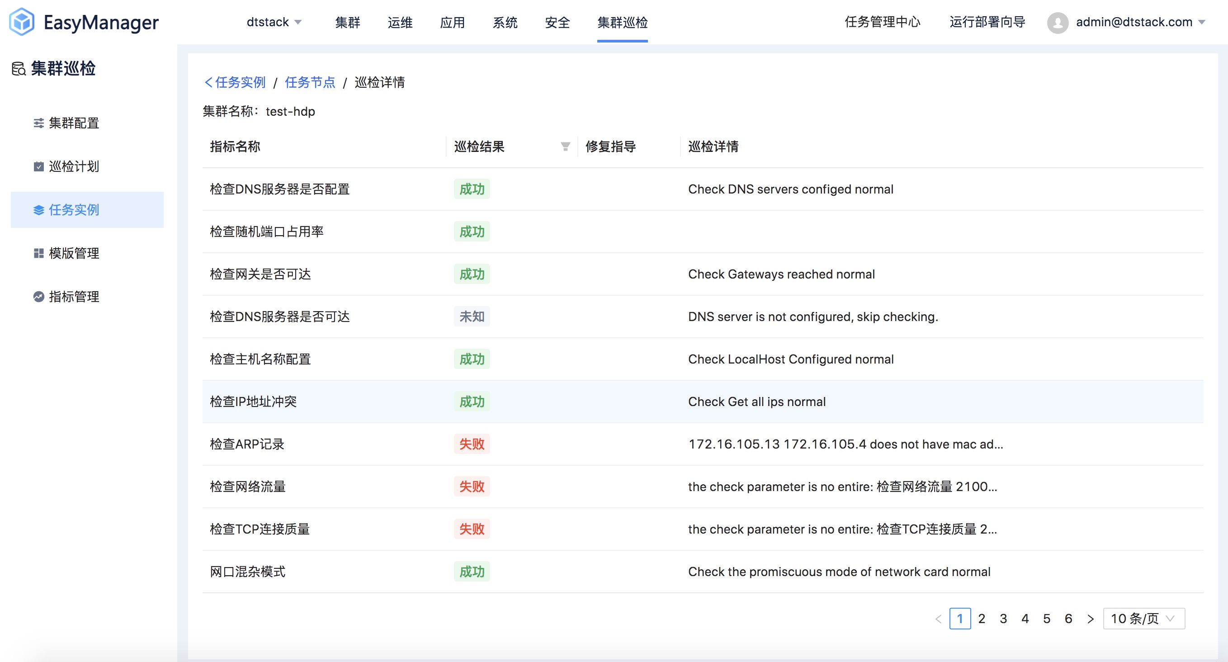Click the 检查随机端口占用率 row name
This screenshot has width=1228, height=662.
click(x=267, y=232)
